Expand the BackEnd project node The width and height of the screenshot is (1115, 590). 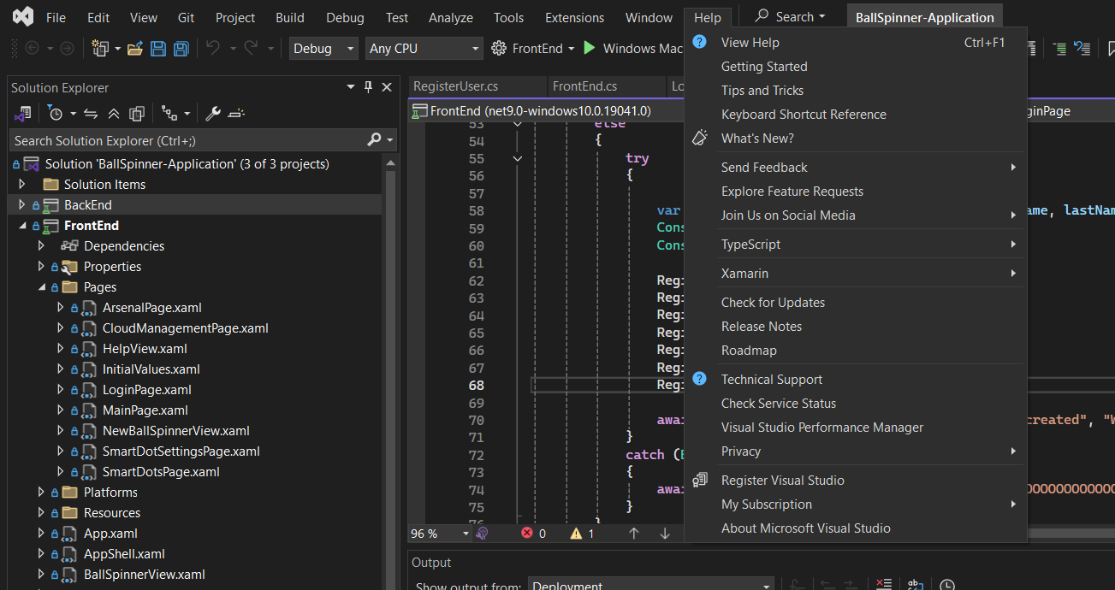[21, 204]
